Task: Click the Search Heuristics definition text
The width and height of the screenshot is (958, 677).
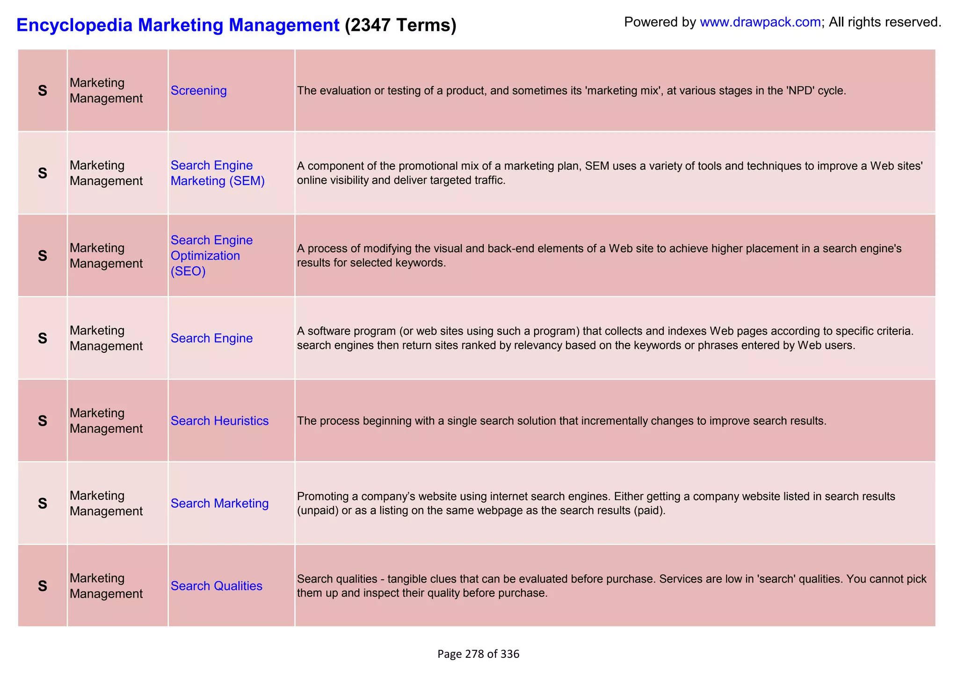Action: coord(562,421)
